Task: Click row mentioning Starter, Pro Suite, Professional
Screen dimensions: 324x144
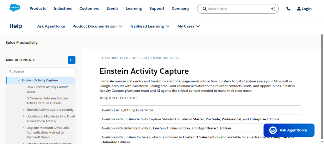Action: [200, 119]
